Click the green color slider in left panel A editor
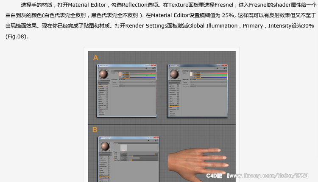318x182 pixels. tap(140, 75)
